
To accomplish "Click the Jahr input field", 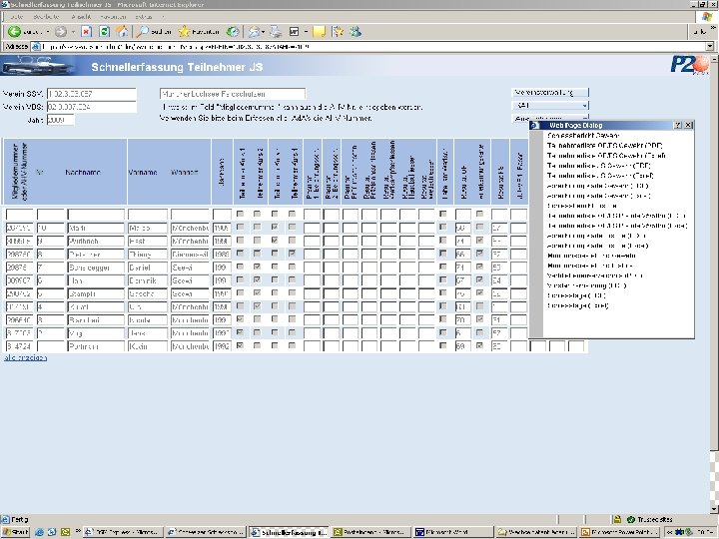I will (x=61, y=120).
